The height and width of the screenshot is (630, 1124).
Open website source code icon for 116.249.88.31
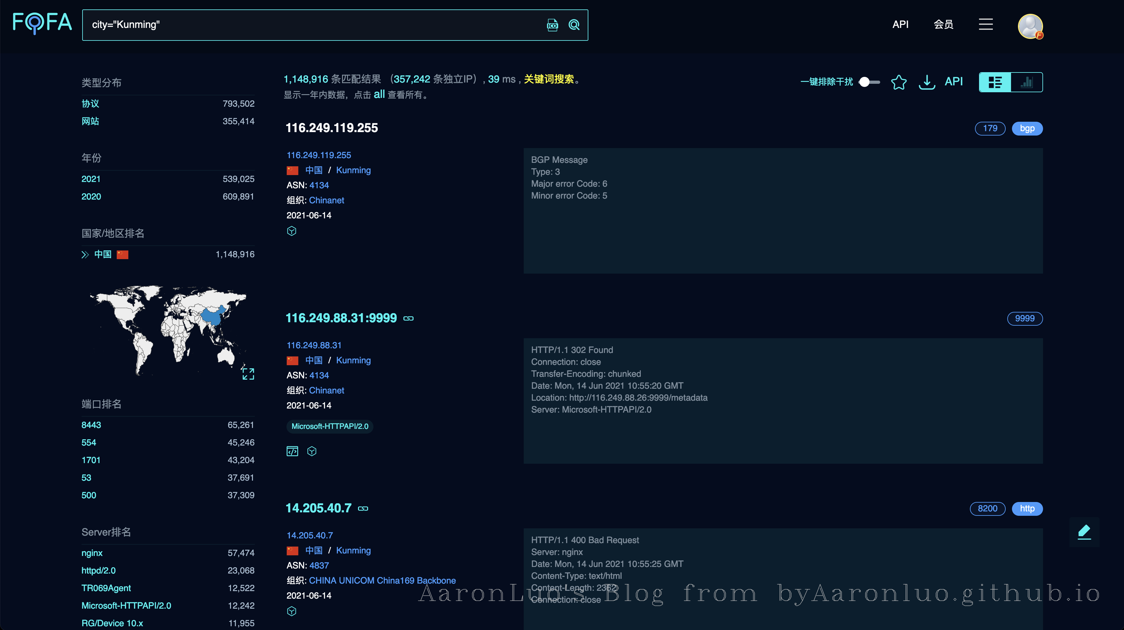click(x=292, y=451)
